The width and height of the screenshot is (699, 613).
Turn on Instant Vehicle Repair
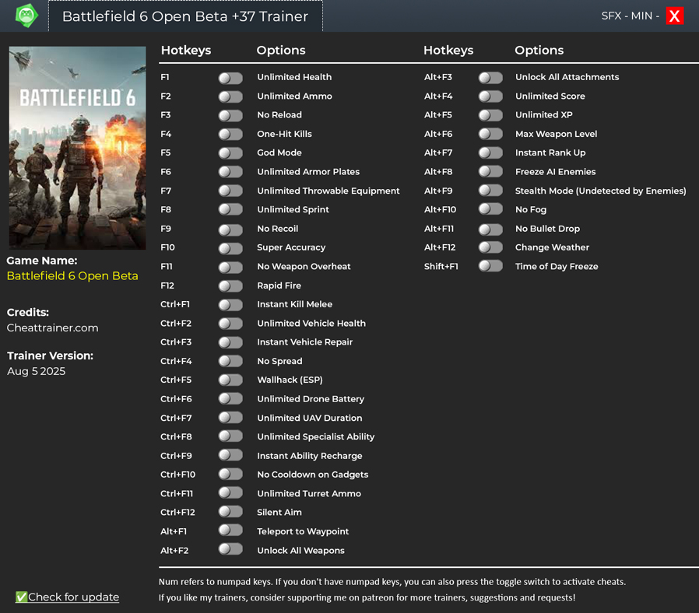[230, 342]
